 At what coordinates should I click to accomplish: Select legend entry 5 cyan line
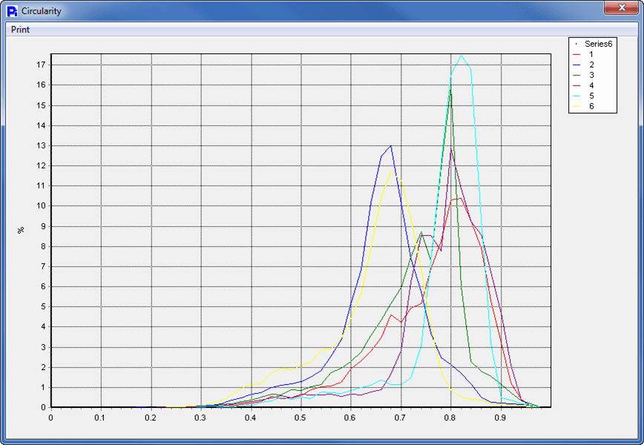click(584, 96)
